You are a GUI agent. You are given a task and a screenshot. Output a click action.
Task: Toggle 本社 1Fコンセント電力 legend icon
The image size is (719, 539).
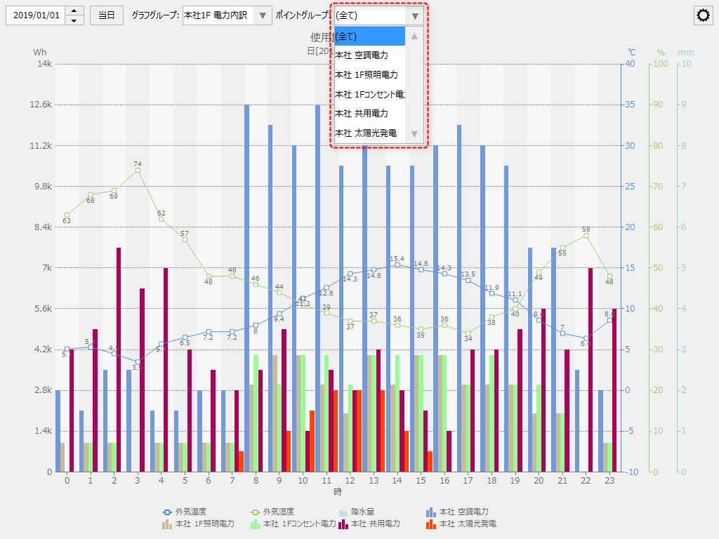(254, 524)
